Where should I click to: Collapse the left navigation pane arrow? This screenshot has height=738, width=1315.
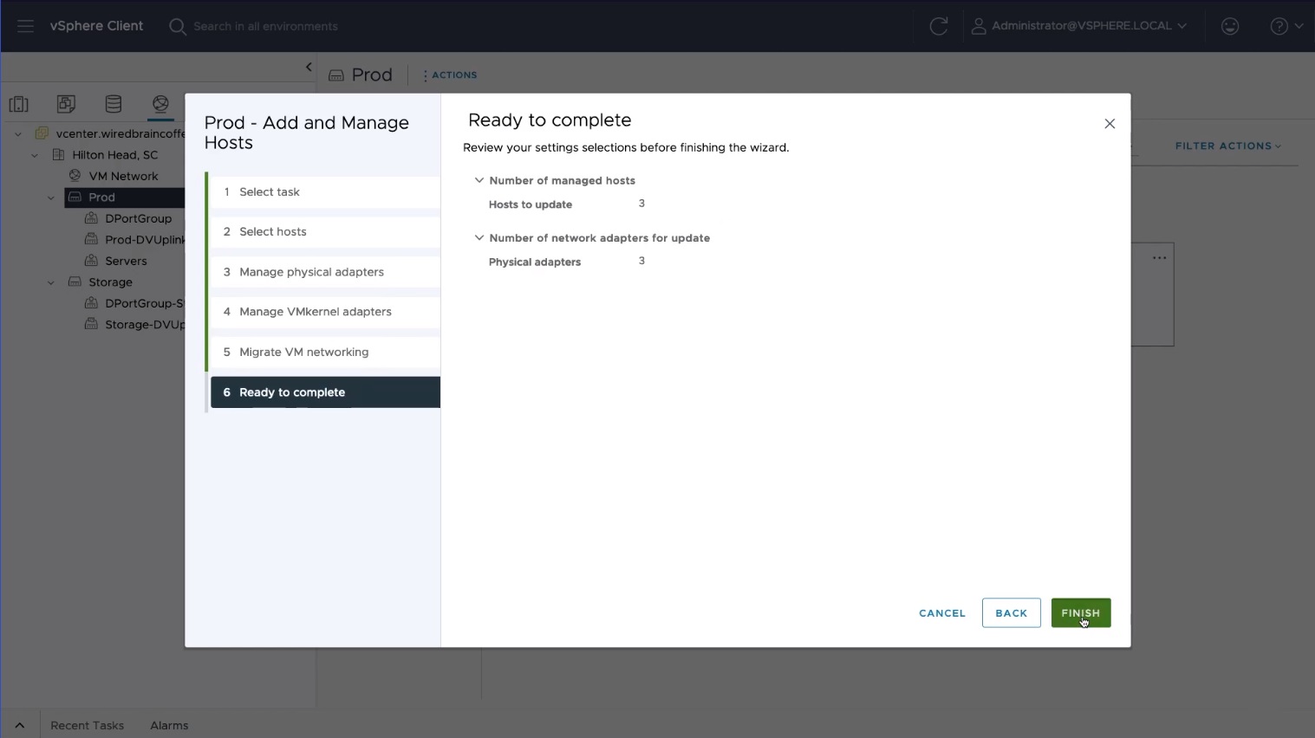click(309, 67)
